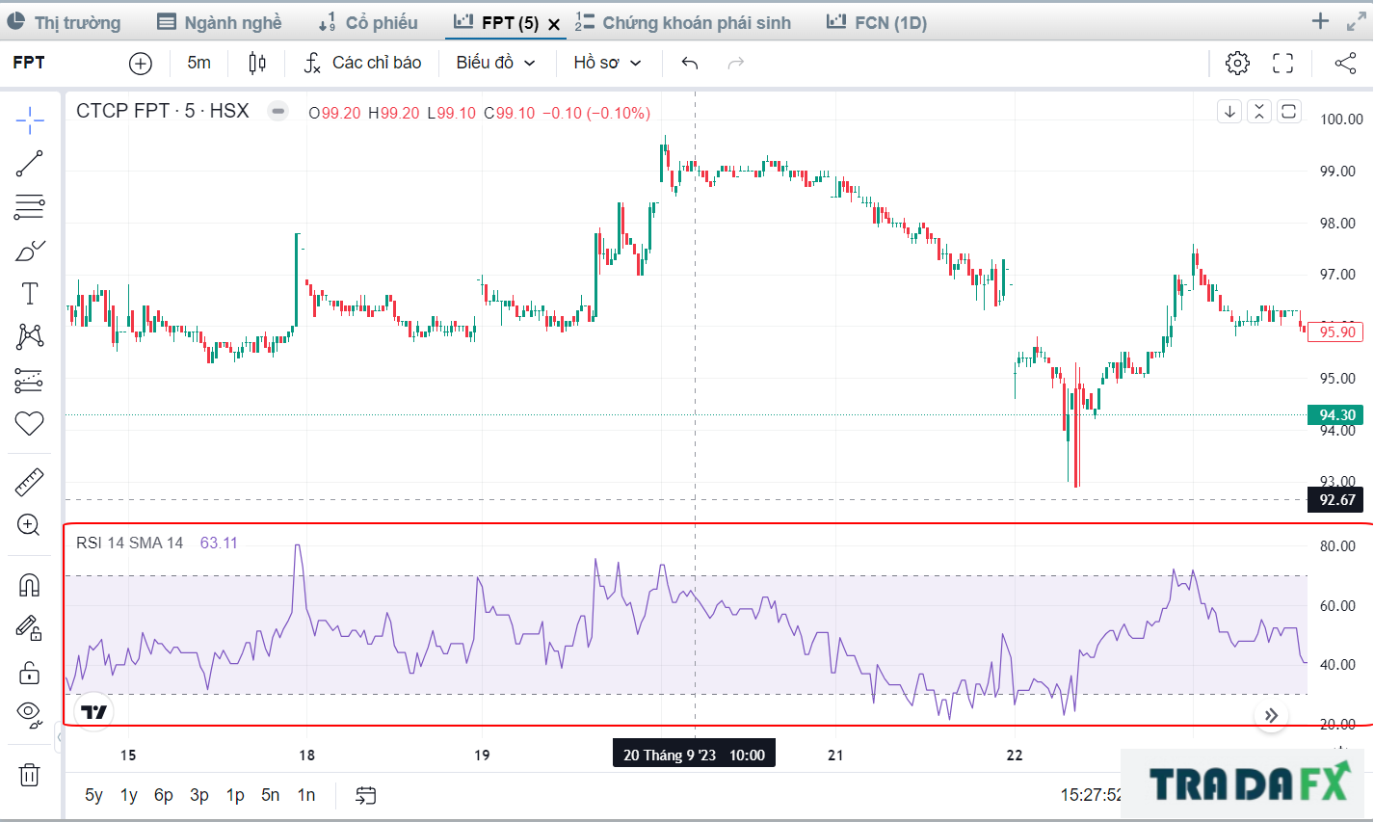Open the 5m interval selector

(x=199, y=63)
